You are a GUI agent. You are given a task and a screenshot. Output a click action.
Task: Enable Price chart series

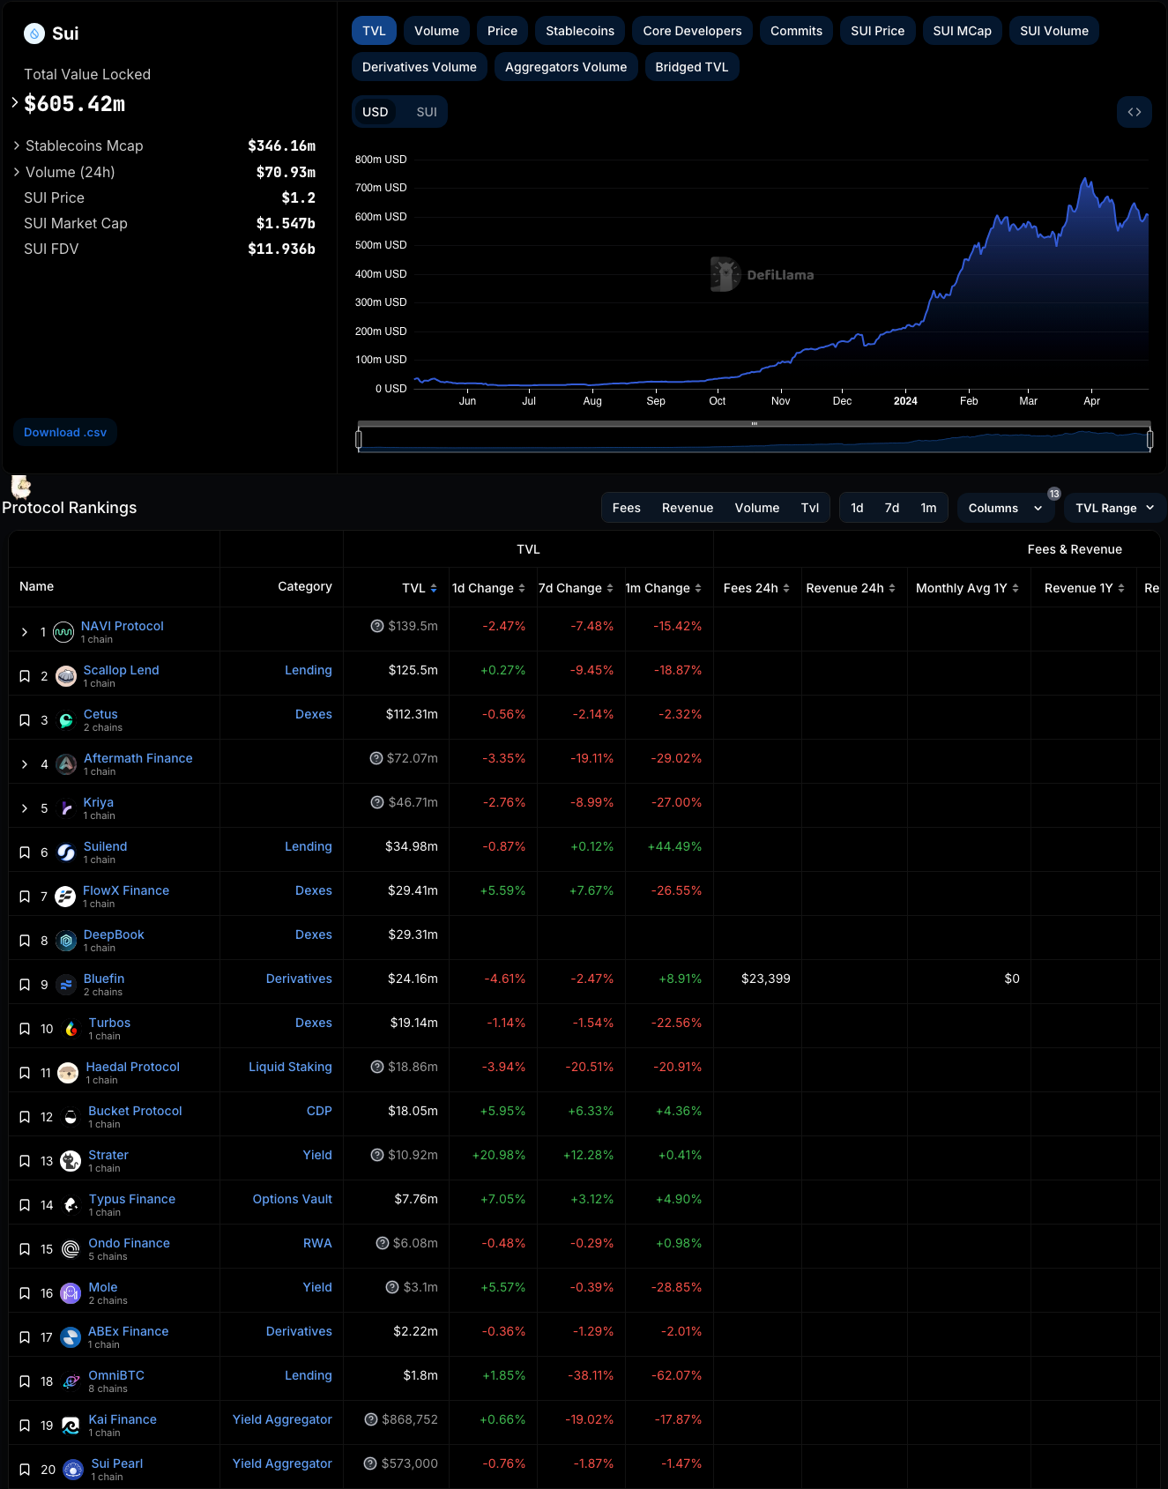(x=502, y=31)
